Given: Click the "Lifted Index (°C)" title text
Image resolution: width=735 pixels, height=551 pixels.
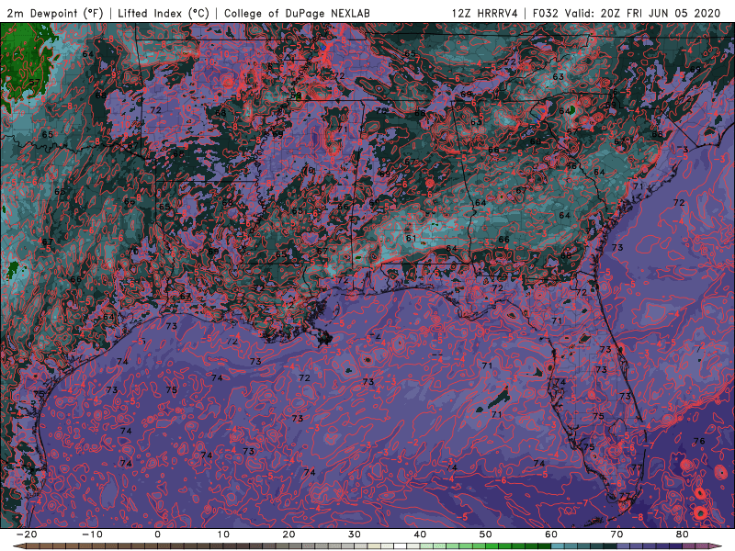Looking at the screenshot, I should (x=164, y=13).
